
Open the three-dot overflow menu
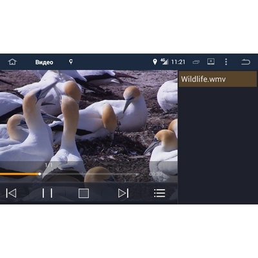[x=226, y=62]
